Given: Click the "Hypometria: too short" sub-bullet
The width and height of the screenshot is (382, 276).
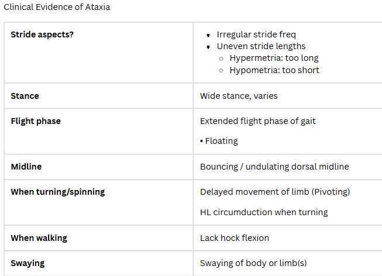Looking at the screenshot, I should click(x=274, y=70).
